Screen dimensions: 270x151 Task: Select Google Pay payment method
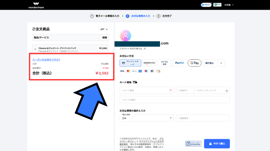[x=194, y=63]
